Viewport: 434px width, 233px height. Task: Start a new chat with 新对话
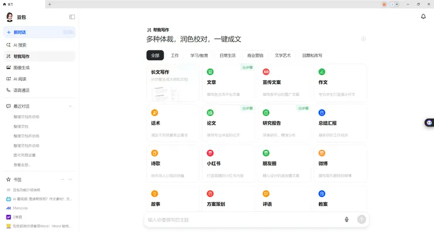point(39,32)
